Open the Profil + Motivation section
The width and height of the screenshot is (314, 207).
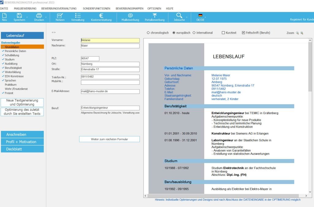click(x=22, y=142)
